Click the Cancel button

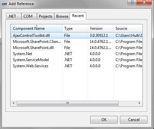134,120
